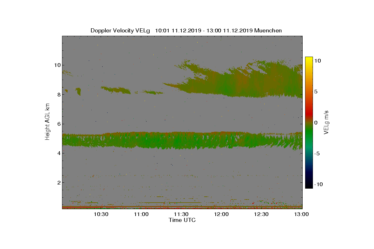Viewport: 374px width, 249px height.
Task: Click the colorbar tick label 0
Action: 316,123
